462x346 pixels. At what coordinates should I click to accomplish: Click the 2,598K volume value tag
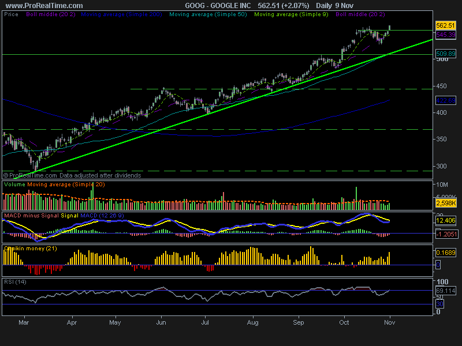coord(446,203)
